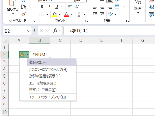Click the Paste (貼り付け) button
The width and height of the screenshot is (155, 116).
click(13, 6)
